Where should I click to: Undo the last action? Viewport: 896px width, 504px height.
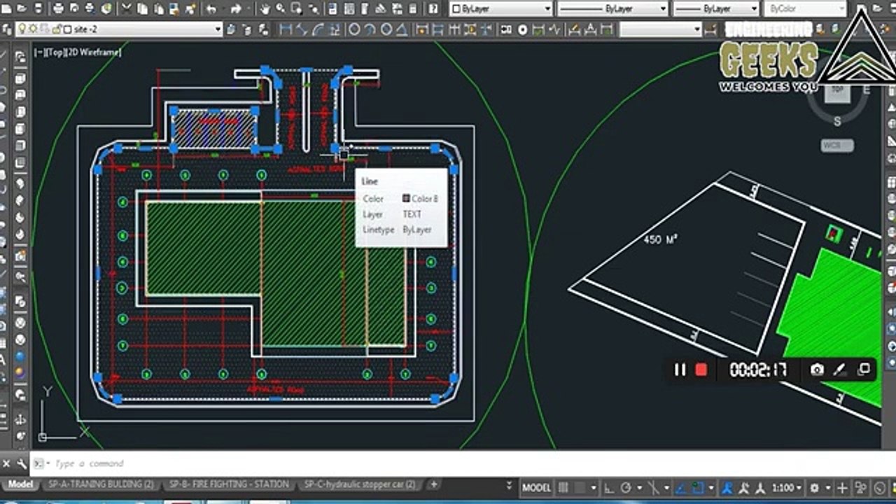(211, 9)
